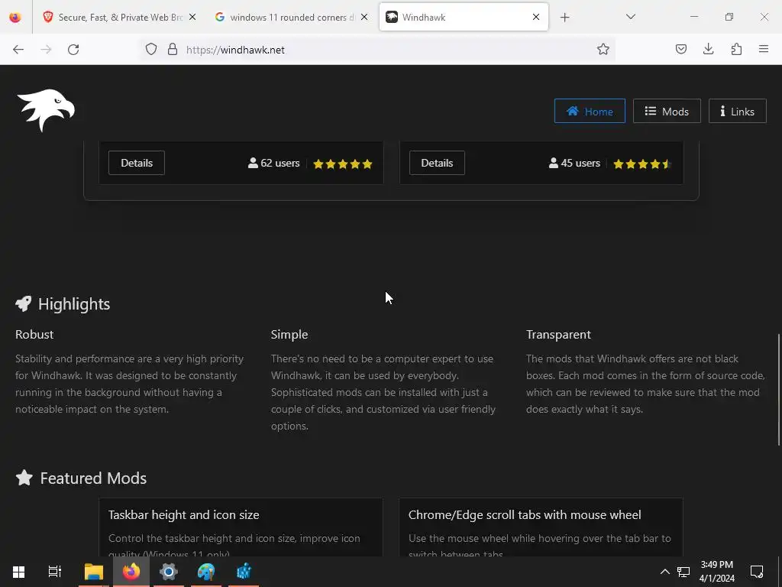Click the rocket icon beside Highlights
This screenshot has width=782, height=587.
coord(24,303)
